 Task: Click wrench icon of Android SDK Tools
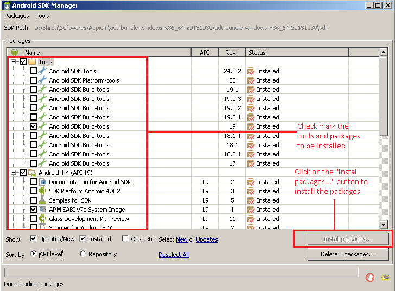point(42,71)
